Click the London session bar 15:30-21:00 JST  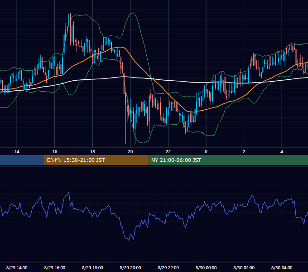96,160
